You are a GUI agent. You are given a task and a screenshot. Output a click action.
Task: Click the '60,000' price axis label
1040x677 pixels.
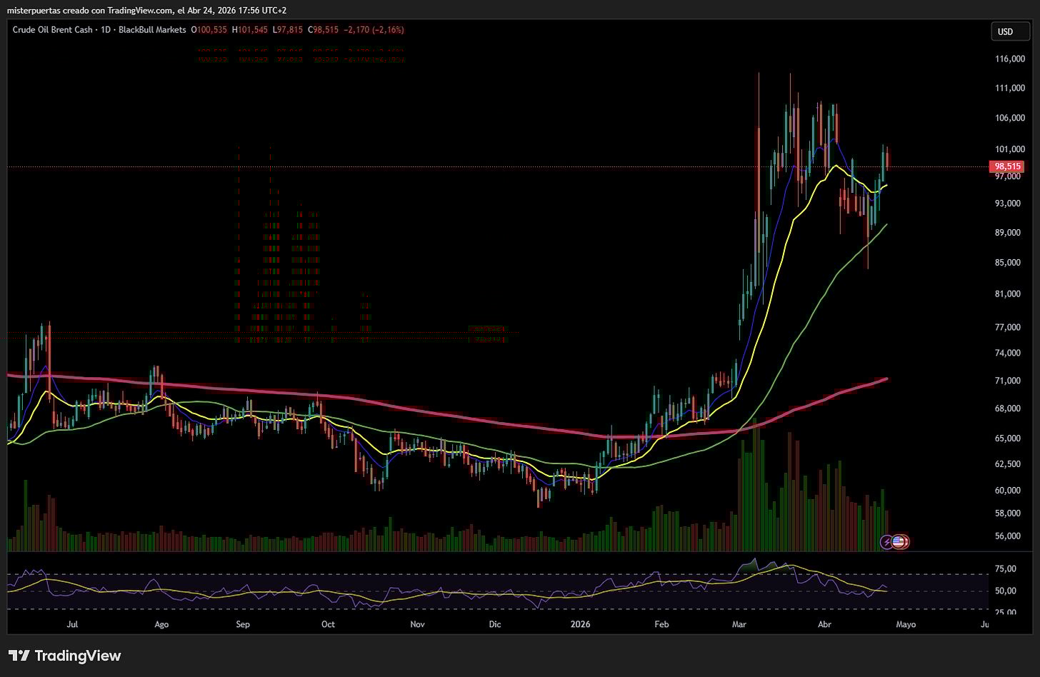click(1009, 490)
